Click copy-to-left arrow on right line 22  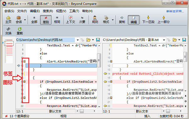click(x=105, y=106)
